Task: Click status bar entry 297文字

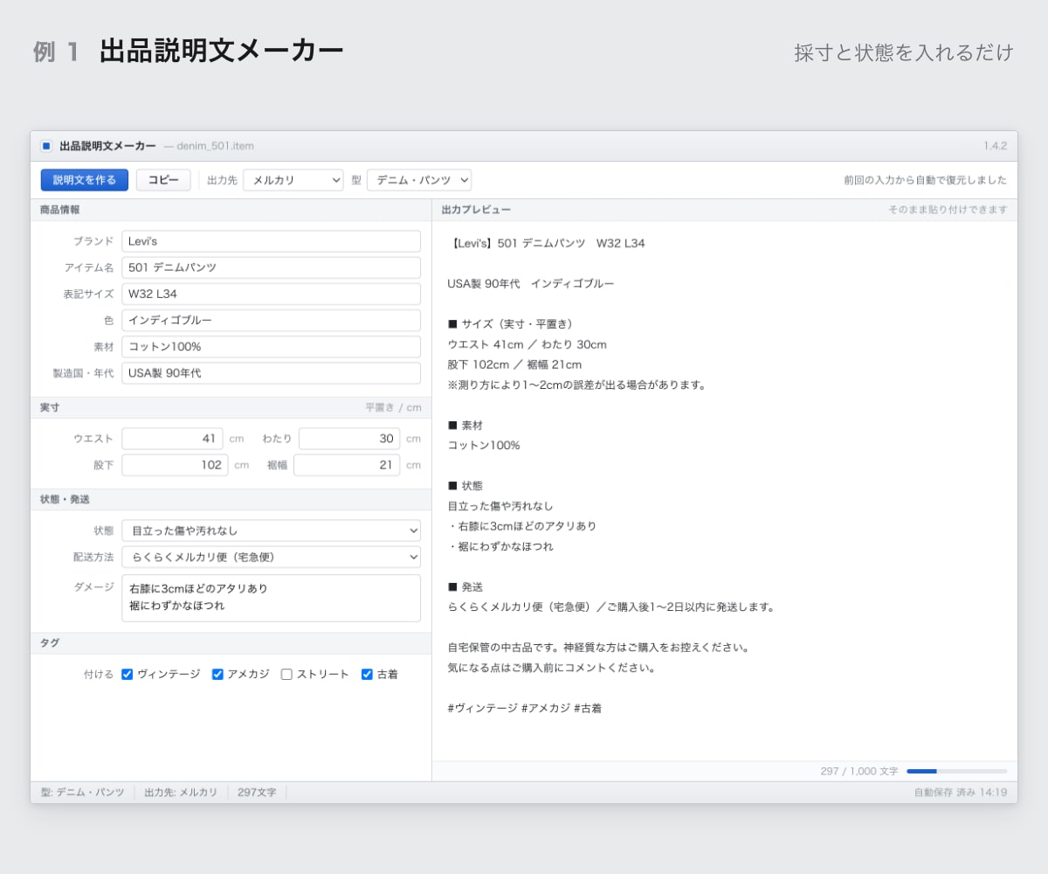Action: 257,793
